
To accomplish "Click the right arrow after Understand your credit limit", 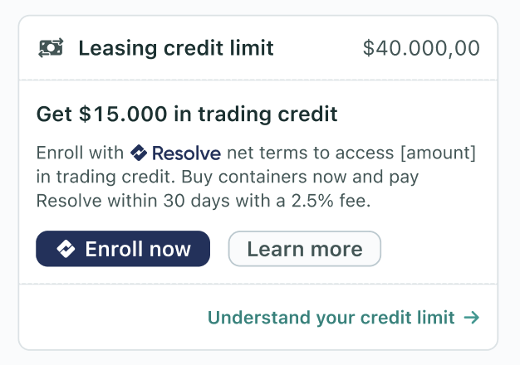I will [x=471, y=318].
